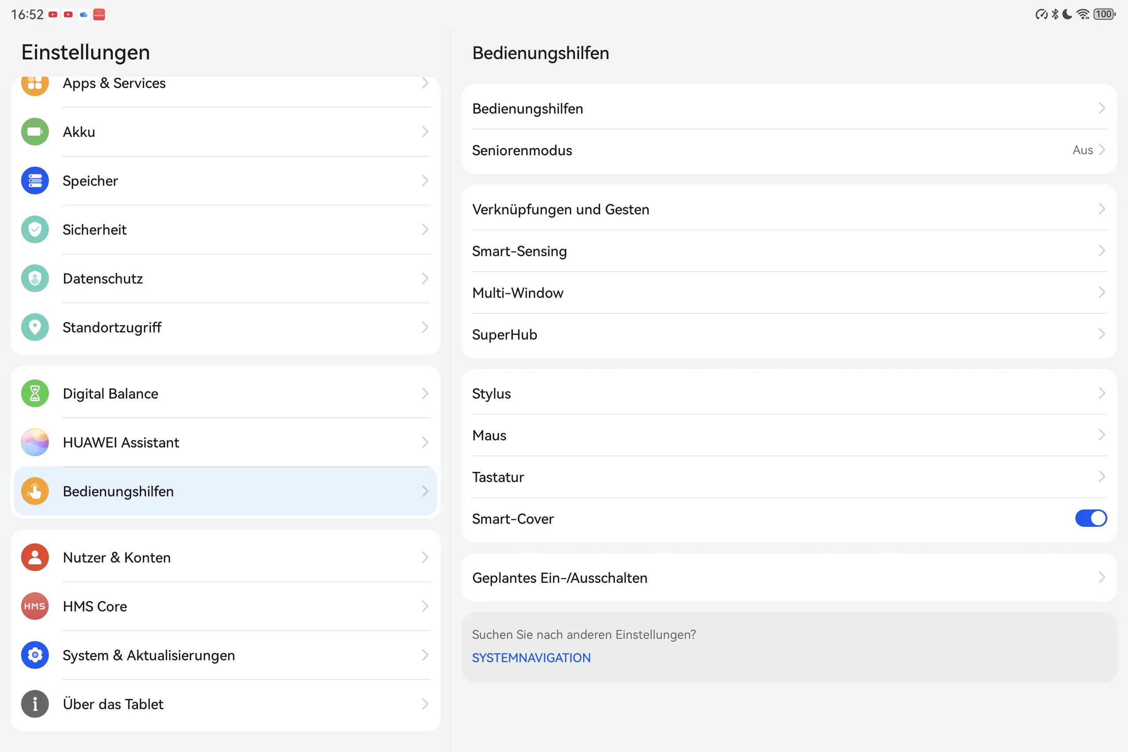
Task: Tap the blue Speicher storage icon
Action: pyautogui.click(x=35, y=181)
